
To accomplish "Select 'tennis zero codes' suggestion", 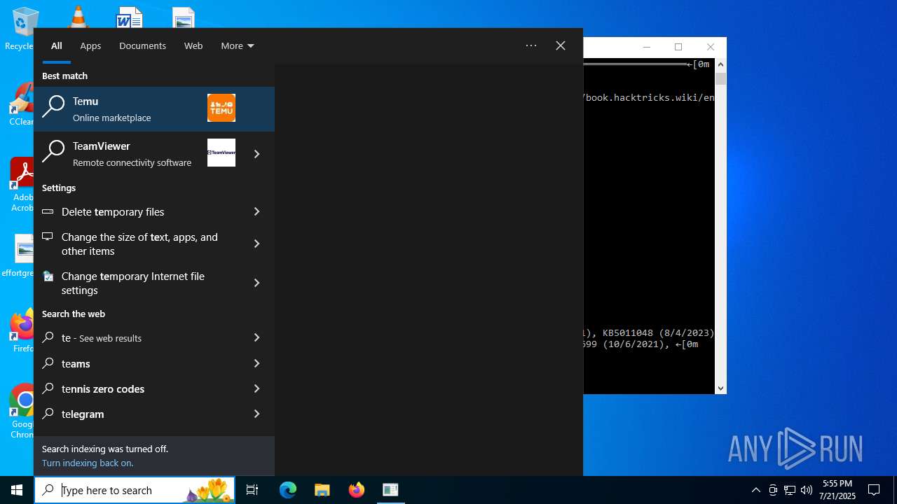I will (x=136, y=388).
